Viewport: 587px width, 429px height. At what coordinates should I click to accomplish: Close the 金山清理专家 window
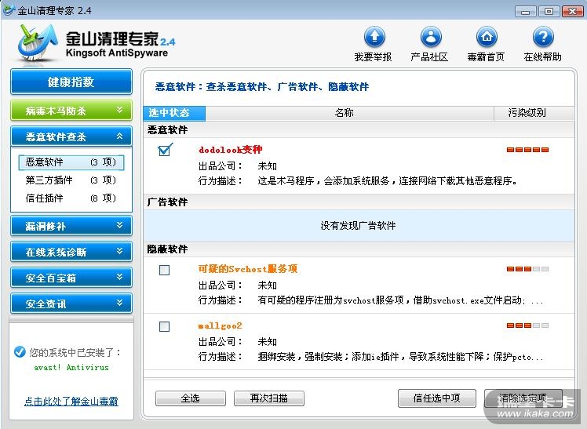click(x=572, y=12)
